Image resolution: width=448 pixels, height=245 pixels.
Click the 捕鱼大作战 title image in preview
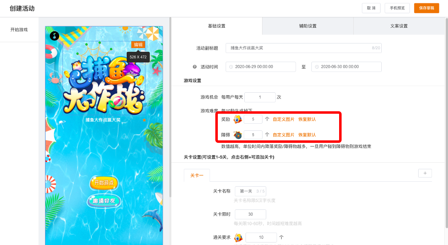tap(104, 83)
